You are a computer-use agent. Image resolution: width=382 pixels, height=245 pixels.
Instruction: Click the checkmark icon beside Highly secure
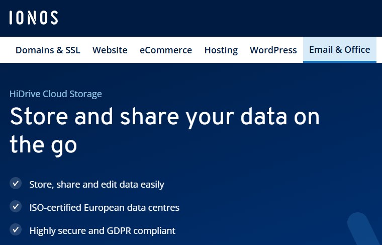[x=16, y=230]
